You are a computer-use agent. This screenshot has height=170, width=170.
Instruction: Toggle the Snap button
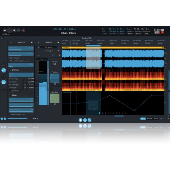pyautogui.click(x=156, y=119)
